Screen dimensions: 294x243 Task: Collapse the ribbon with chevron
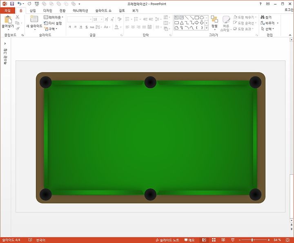[x=290, y=35]
